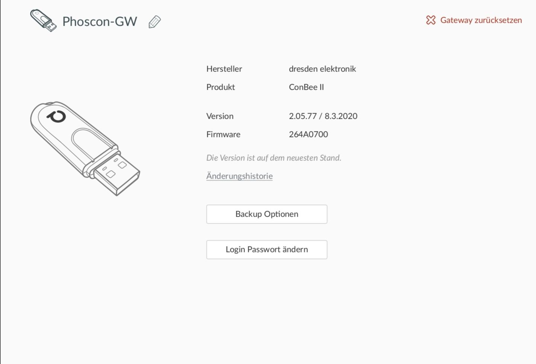Viewport: 536px width, 364px height.
Task: Click the Phoscon logo on the USB stick
Action: point(57,116)
